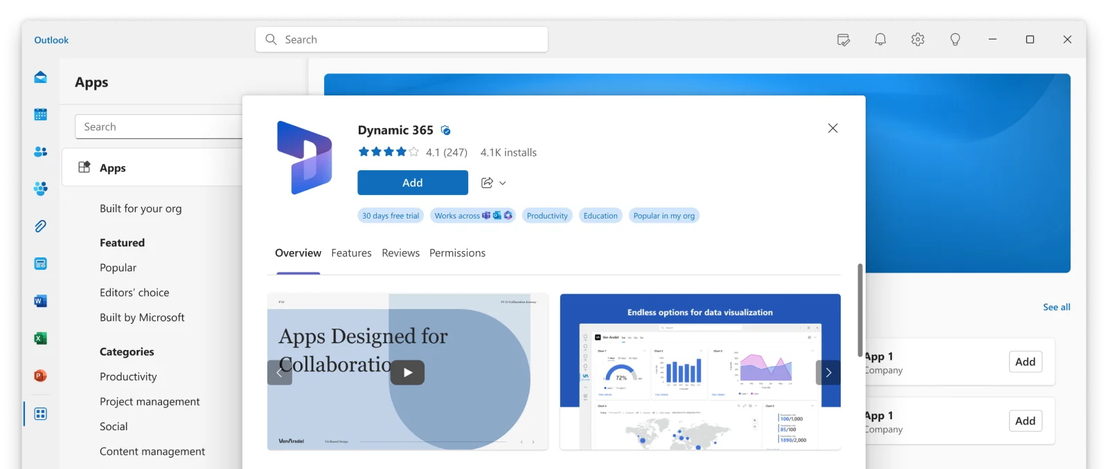Click the Popular in my org tag
This screenshot has width=1108, height=469.
[x=664, y=216]
